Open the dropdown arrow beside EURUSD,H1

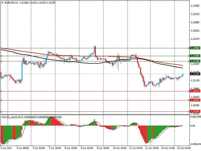pyautogui.click(x=2, y=3)
